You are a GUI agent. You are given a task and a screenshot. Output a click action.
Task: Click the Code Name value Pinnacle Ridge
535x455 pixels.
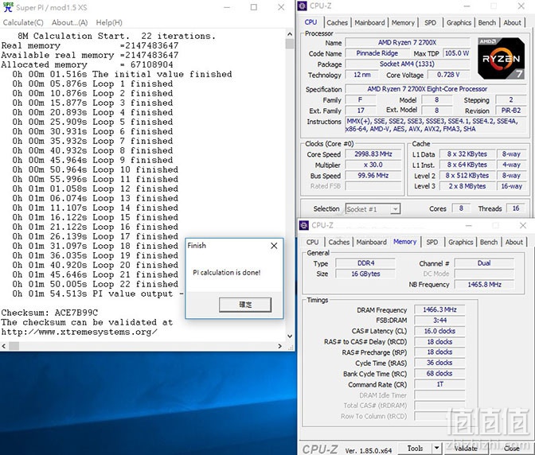click(377, 53)
